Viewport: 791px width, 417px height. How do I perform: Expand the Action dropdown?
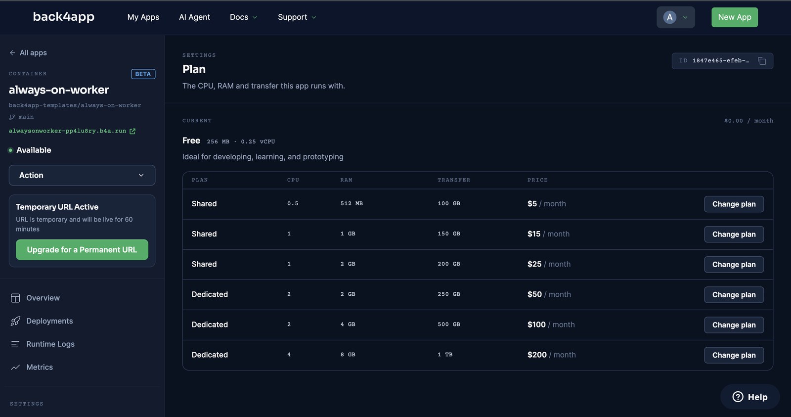(82, 175)
